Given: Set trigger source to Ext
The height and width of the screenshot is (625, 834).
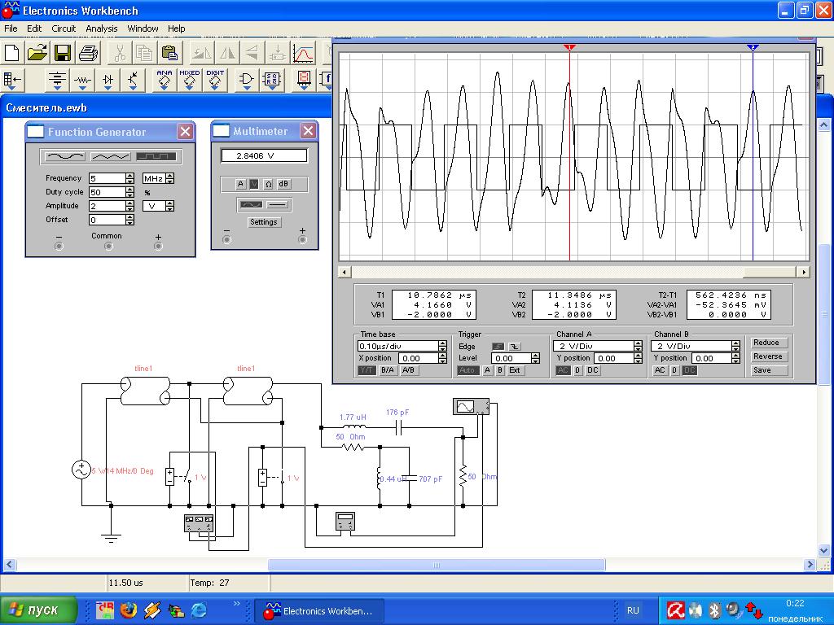Looking at the screenshot, I should click(x=515, y=370).
